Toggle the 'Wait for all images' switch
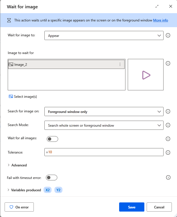Screen dimensions: 177x217 (52, 139)
